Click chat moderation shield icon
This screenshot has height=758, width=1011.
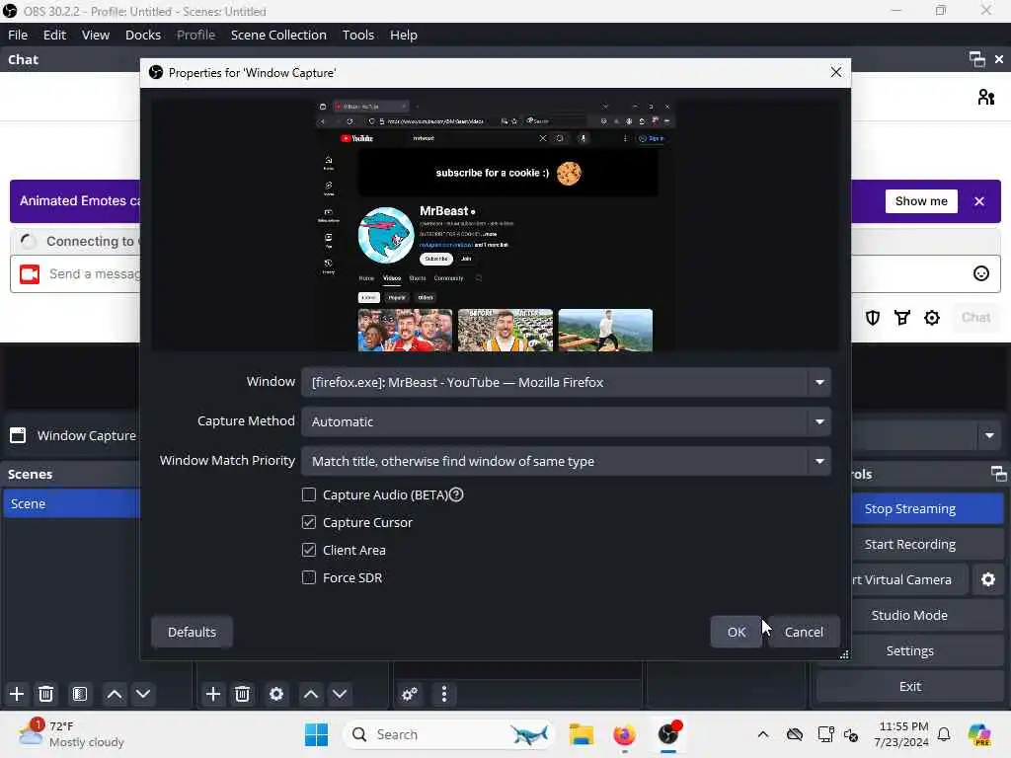873,318
